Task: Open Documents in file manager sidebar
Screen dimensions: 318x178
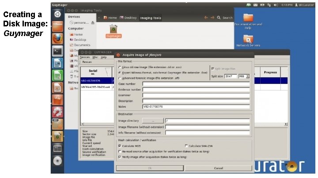Action: pyautogui.click(x=80, y=45)
